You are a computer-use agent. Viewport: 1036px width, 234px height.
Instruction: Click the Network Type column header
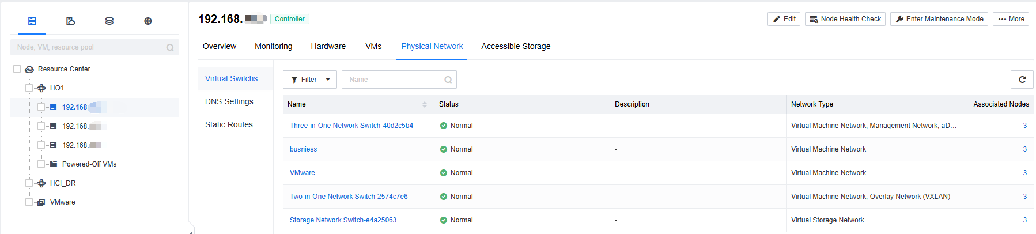tap(812, 104)
